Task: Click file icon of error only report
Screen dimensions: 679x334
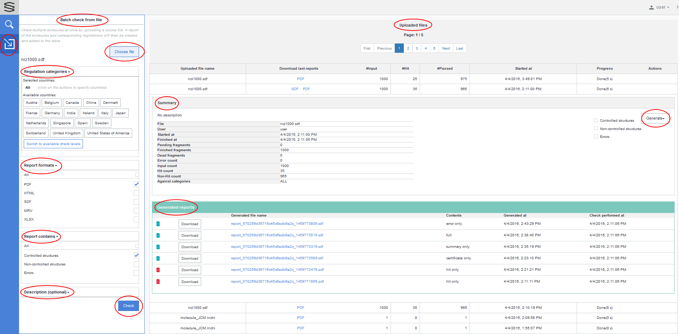Action: (x=158, y=224)
